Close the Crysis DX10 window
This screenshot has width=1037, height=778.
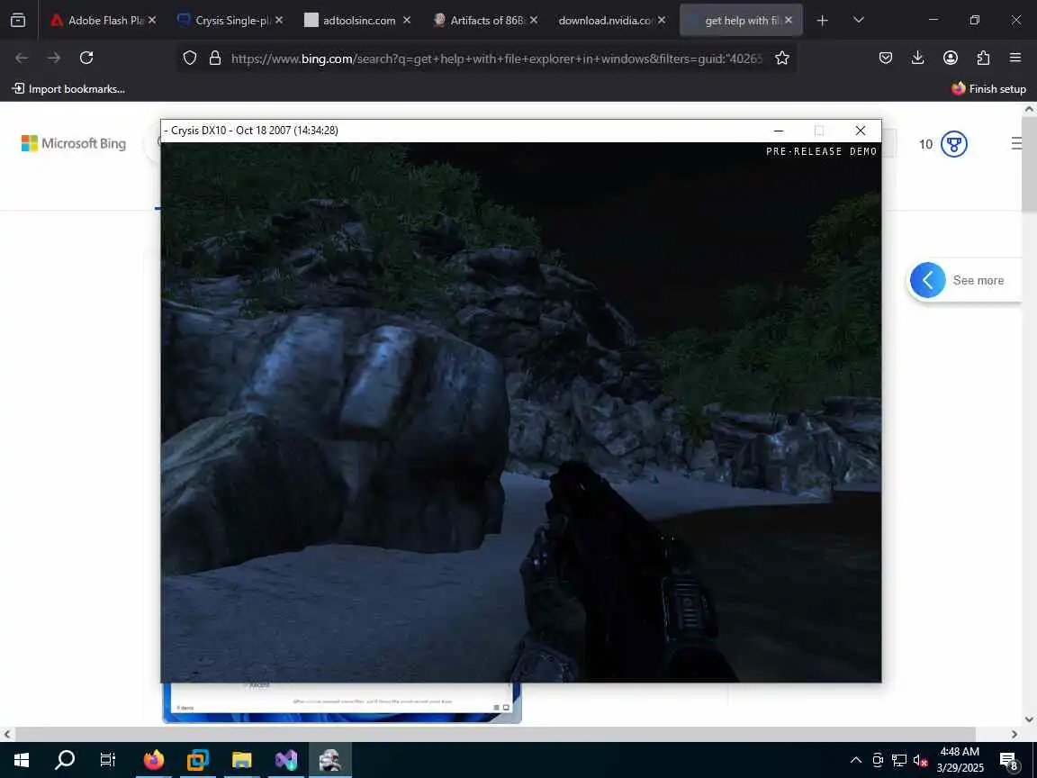(x=861, y=131)
